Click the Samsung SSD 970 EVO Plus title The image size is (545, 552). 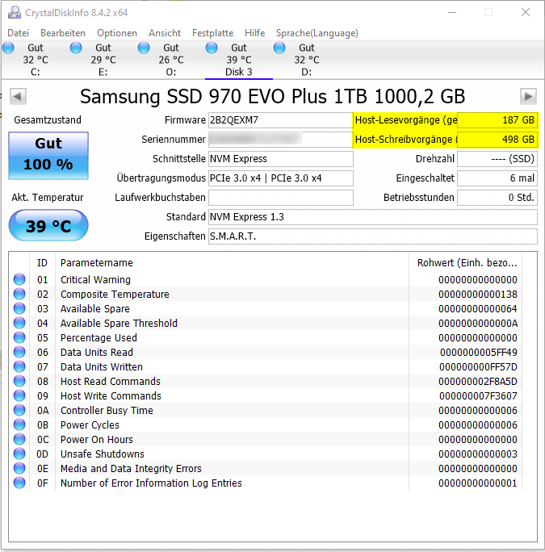pyautogui.click(x=272, y=97)
